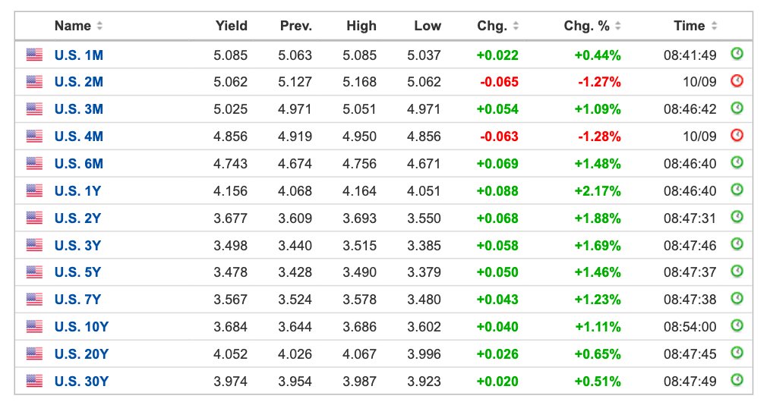
Task: Click the green clock icon in U.S. 10Y row
Action: [737, 325]
